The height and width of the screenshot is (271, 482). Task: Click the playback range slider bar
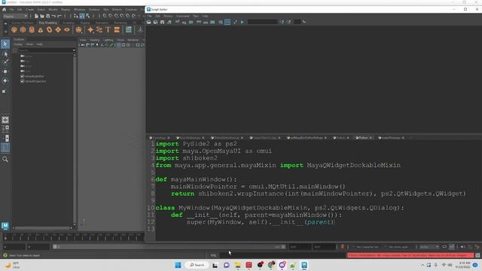(169, 247)
